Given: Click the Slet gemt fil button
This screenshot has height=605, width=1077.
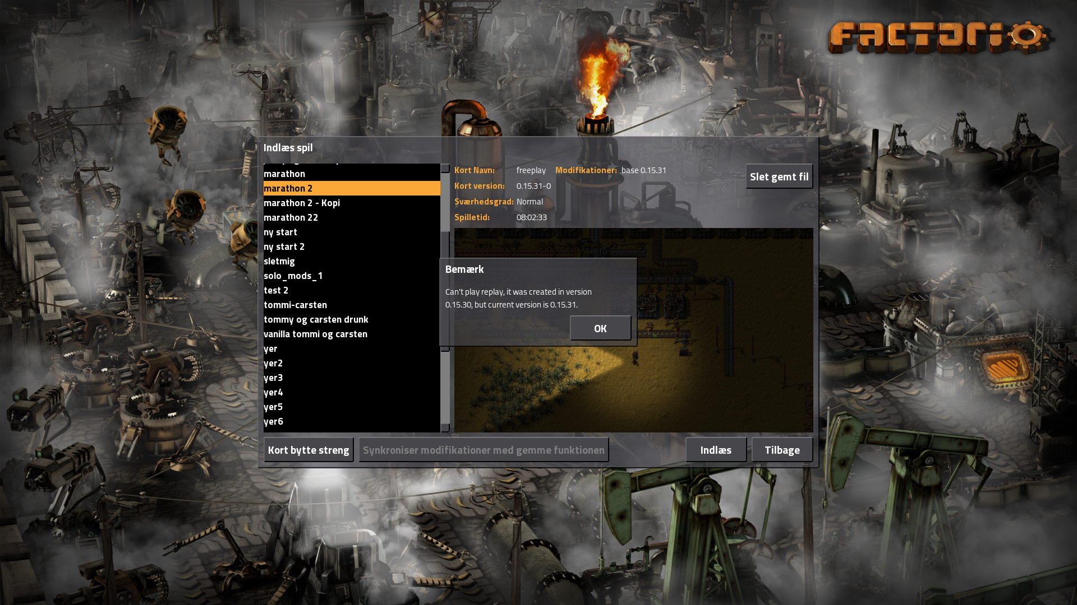Looking at the screenshot, I should click(x=779, y=176).
